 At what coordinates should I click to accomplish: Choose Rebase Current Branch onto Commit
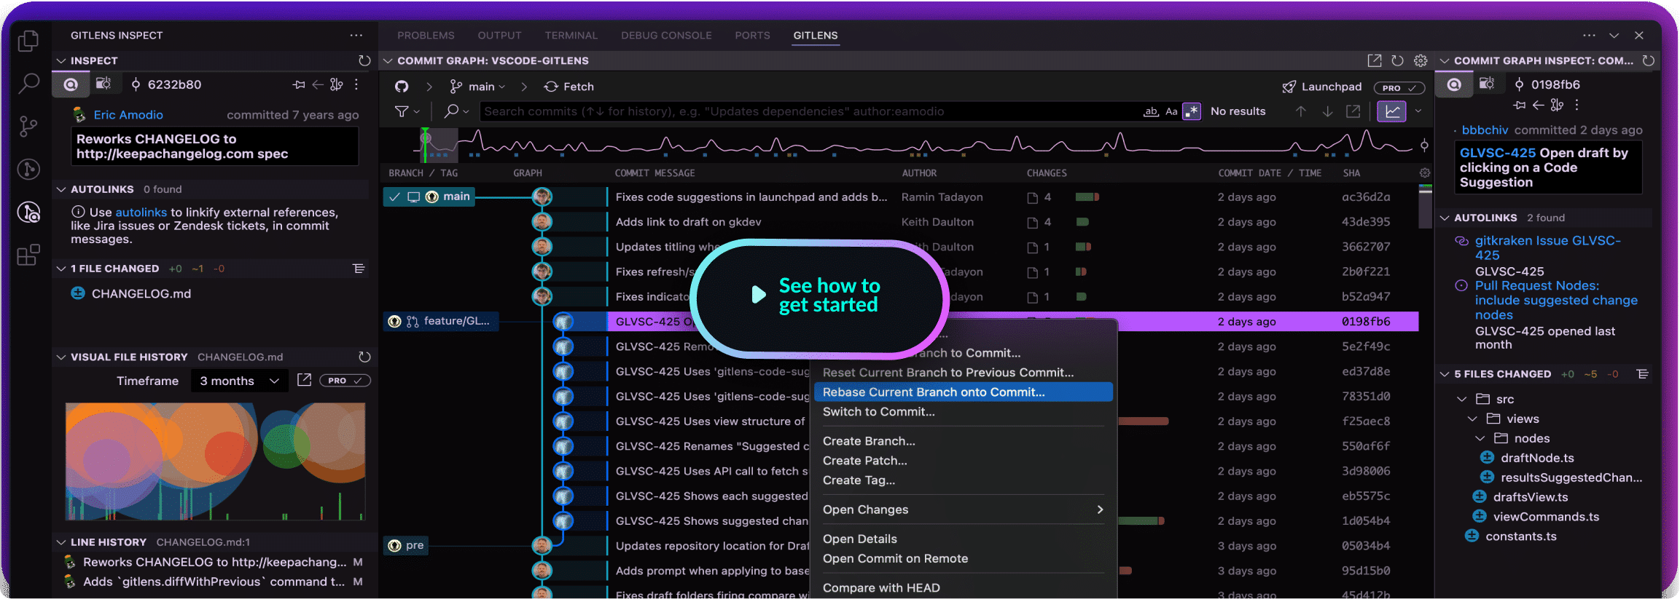964,392
